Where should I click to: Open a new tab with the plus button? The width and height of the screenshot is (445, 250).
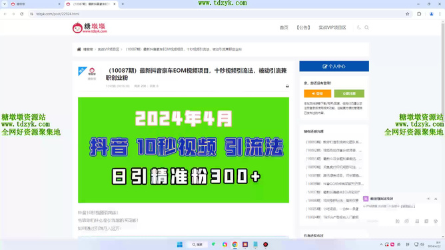(x=123, y=4)
